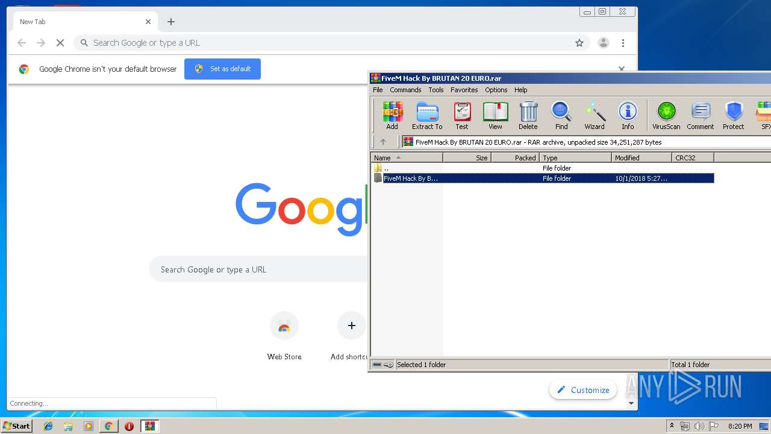Open Windows Explorer from the taskbar

[x=68, y=426]
